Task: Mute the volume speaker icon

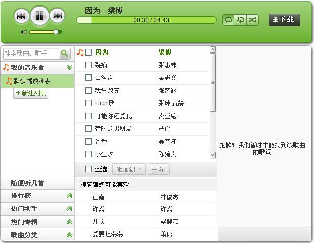Action: pyautogui.click(x=23, y=32)
